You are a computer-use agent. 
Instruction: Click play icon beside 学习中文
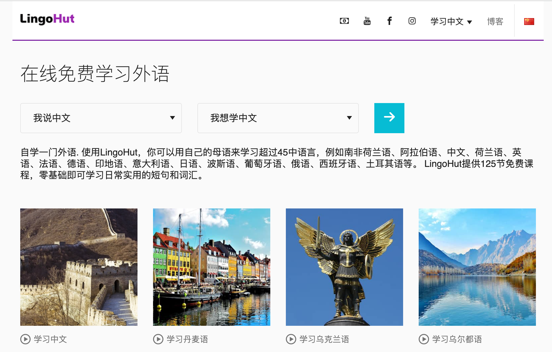[25, 339]
